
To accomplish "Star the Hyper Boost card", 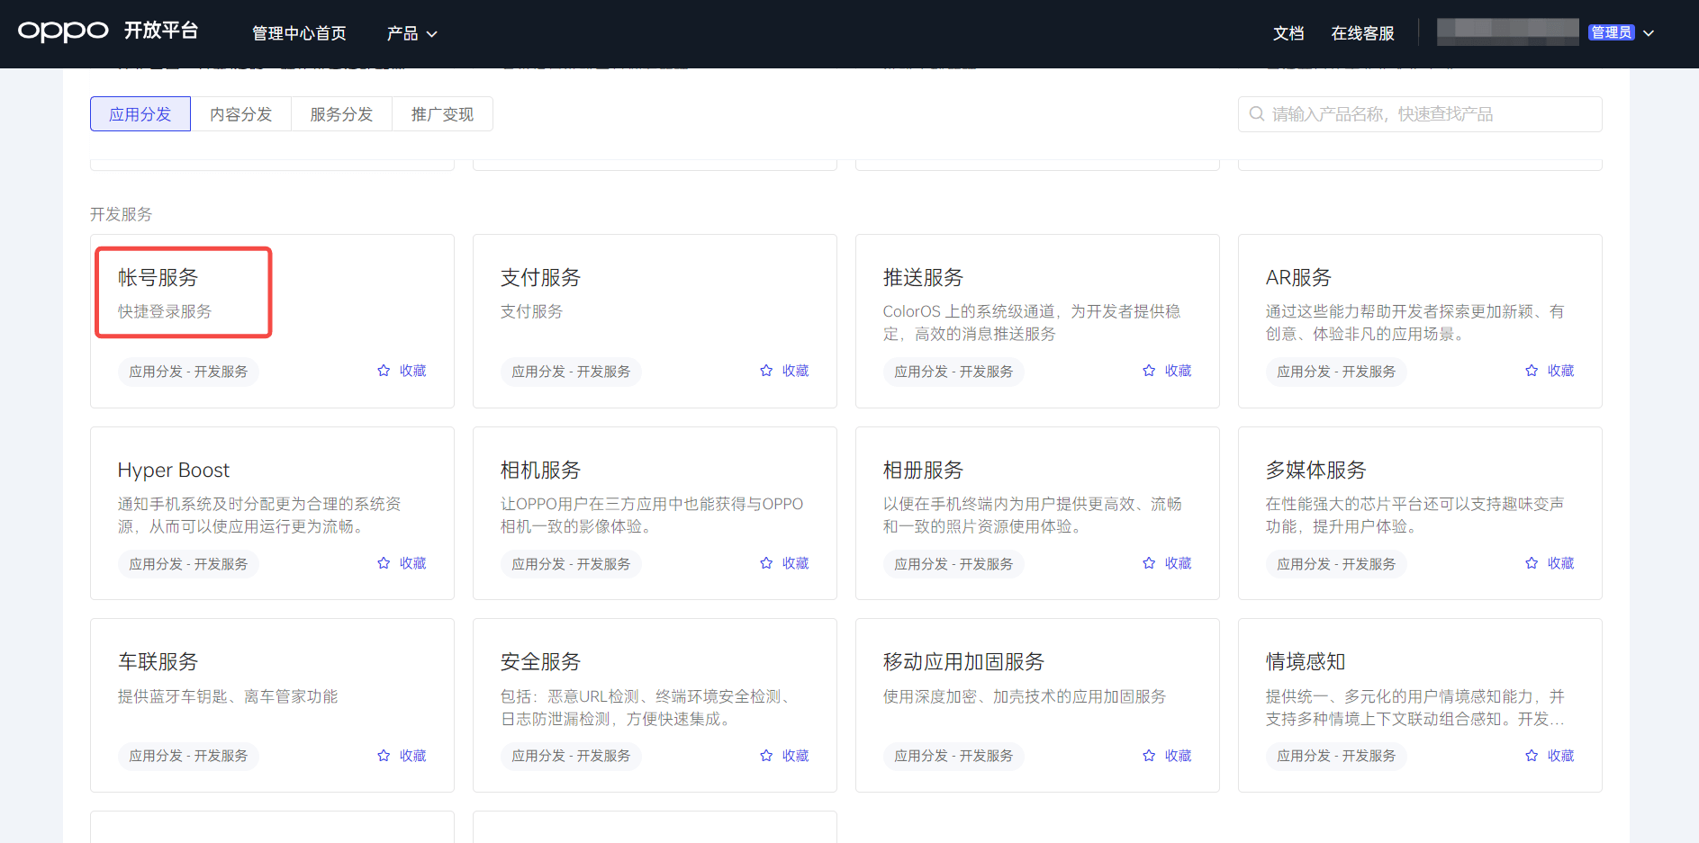I will [384, 563].
